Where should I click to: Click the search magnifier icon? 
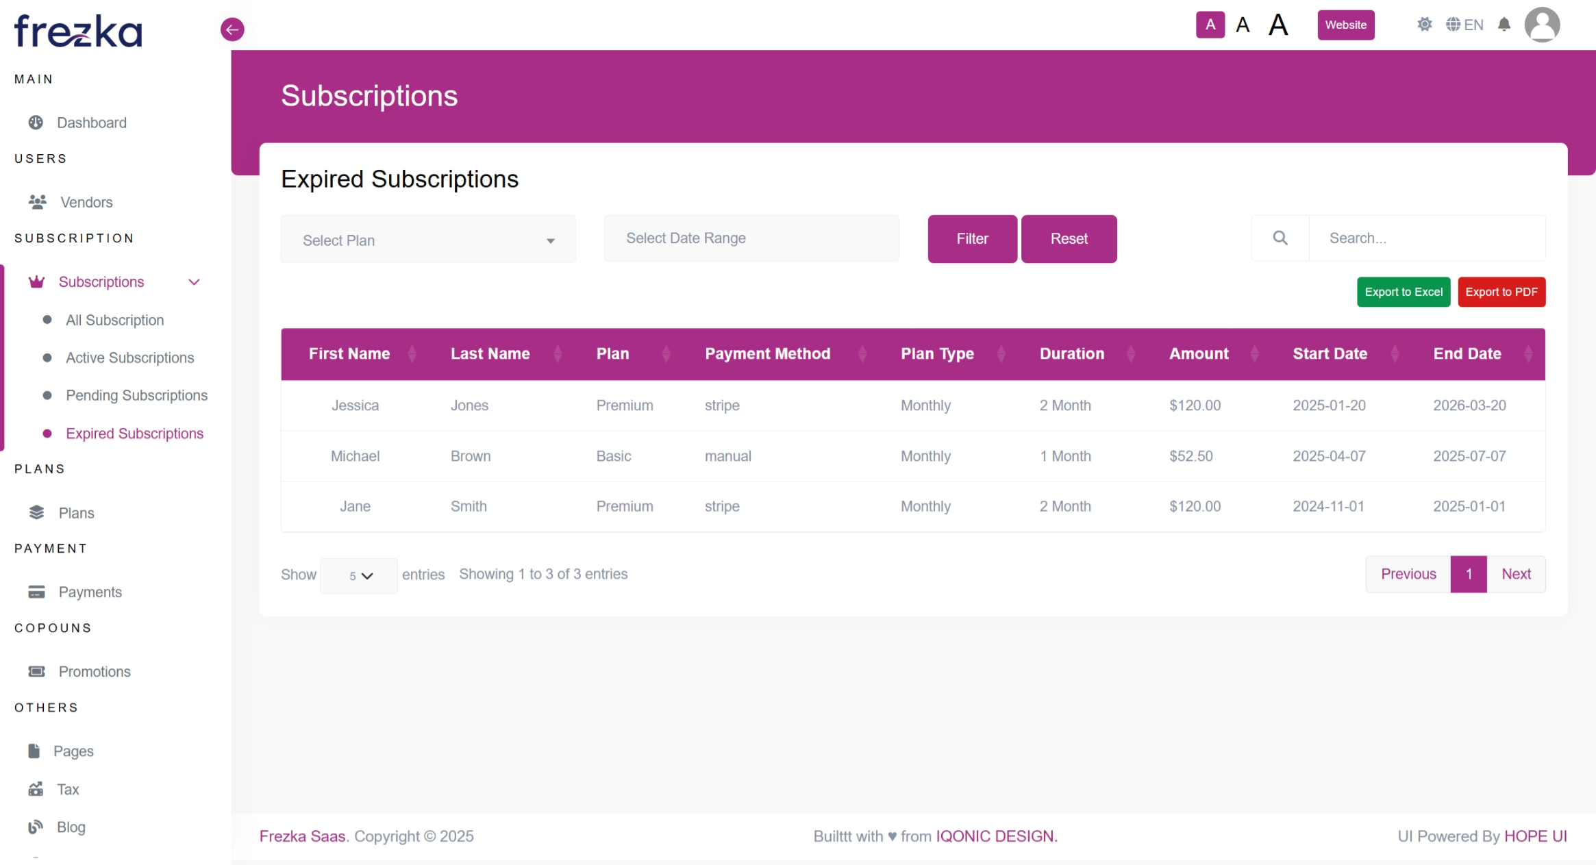coord(1280,238)
